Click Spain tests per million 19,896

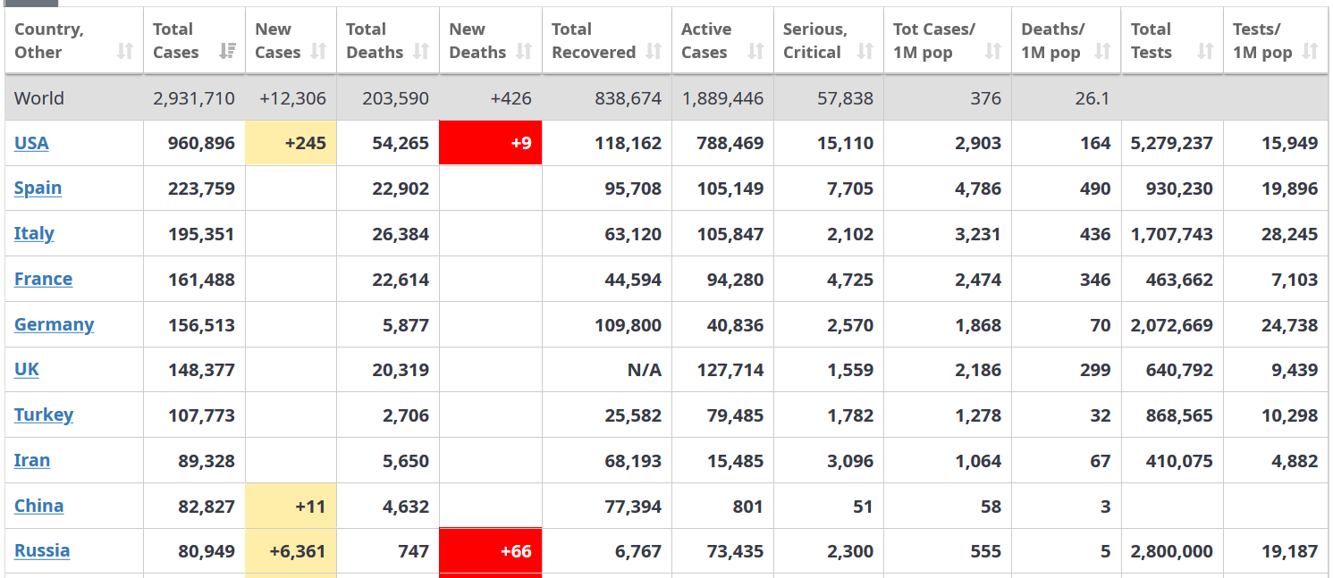click(x=1289, y=188)
